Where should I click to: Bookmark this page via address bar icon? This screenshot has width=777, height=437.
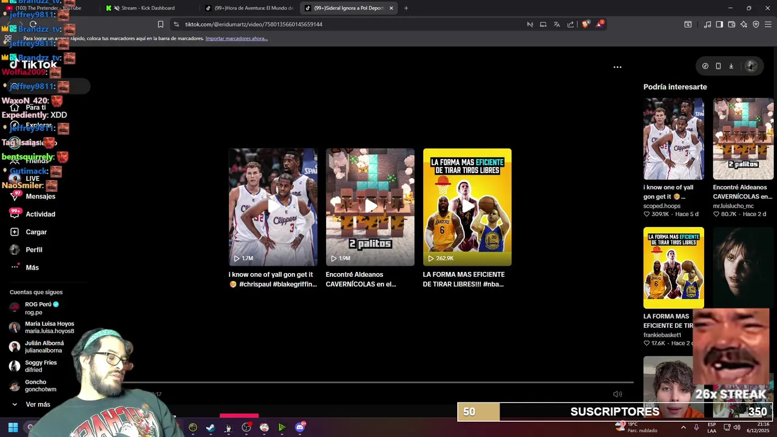160,24
